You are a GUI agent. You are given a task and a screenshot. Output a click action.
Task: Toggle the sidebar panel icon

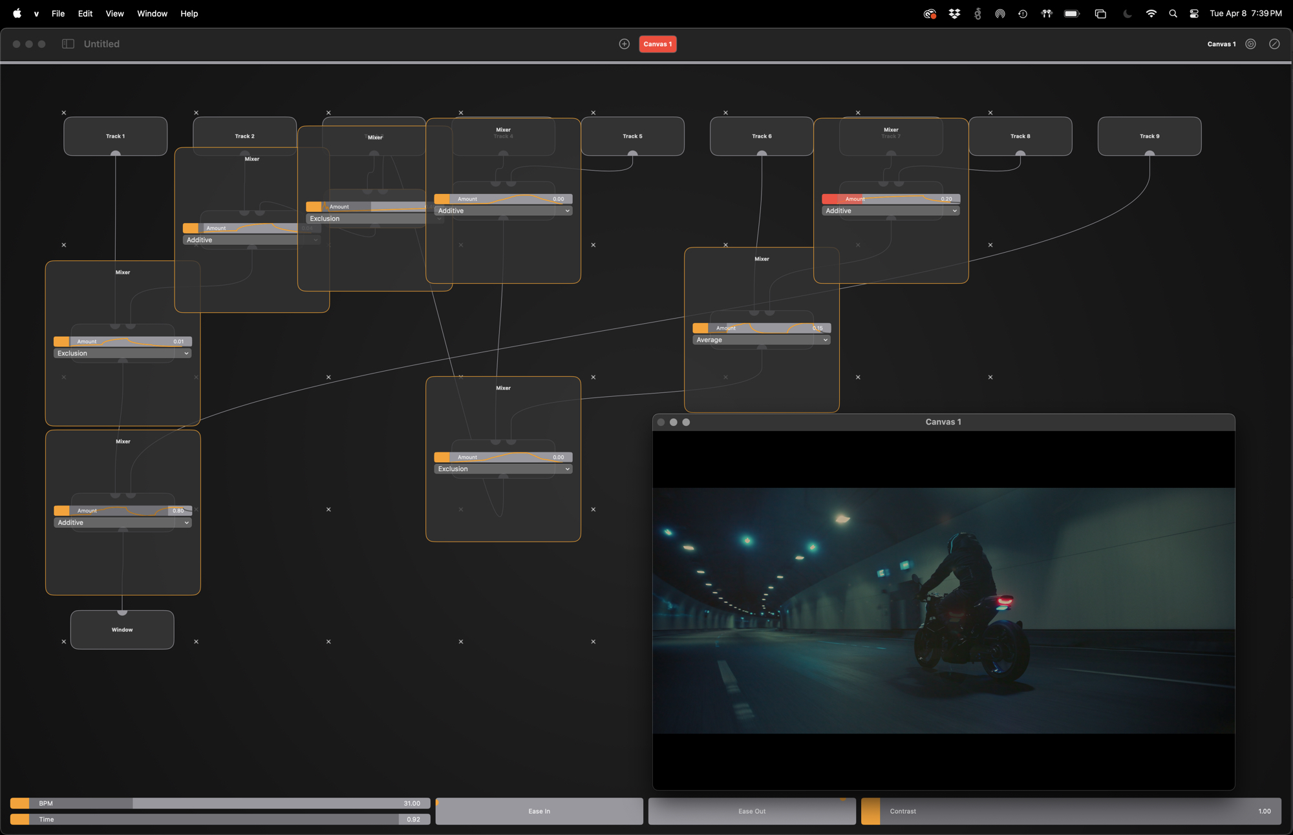coord(68,44)
